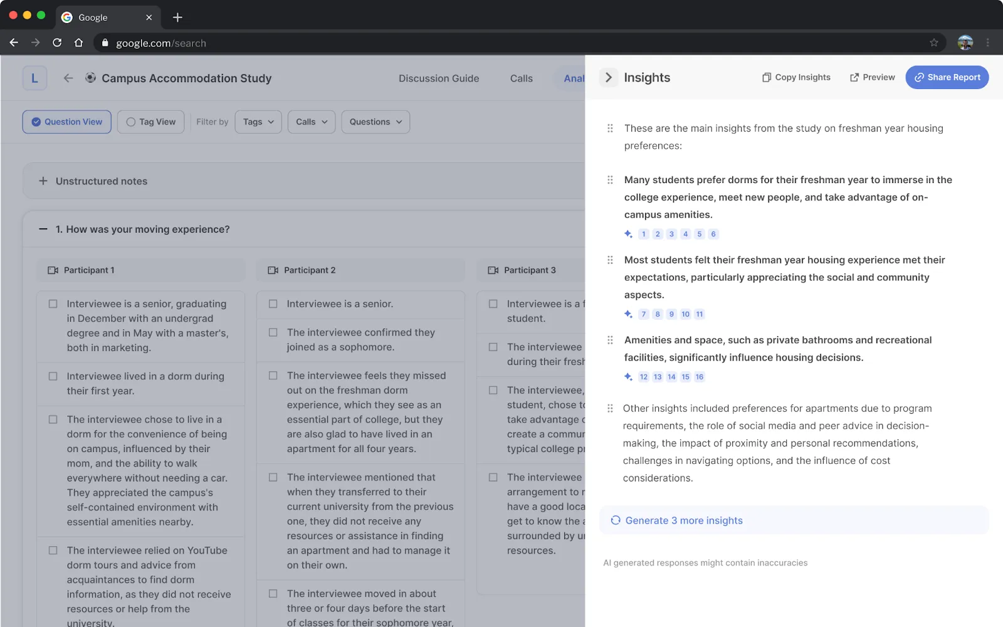Open citation 3 reference chip
Image resolution: width=1003 pixels, height=627 pixels.
point(671,234)
